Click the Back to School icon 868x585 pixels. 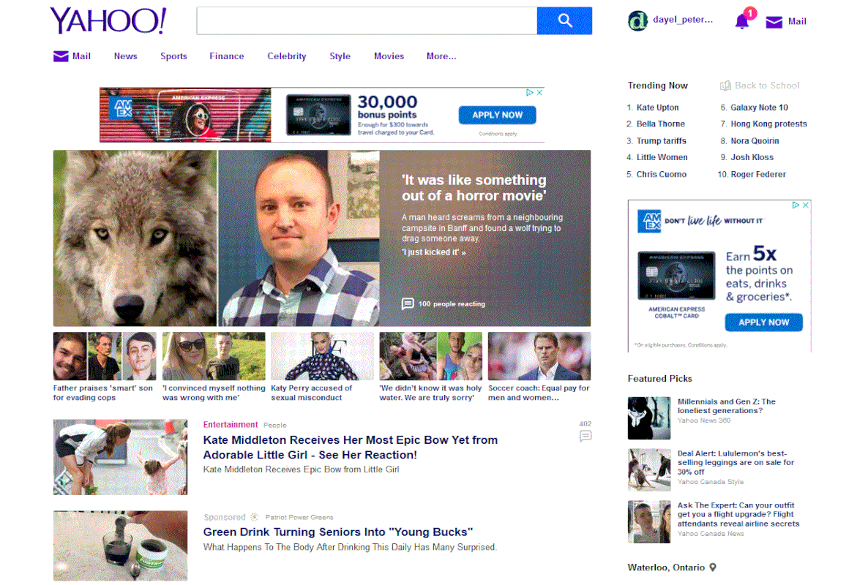pyautogui.click(x=725, y=86)
